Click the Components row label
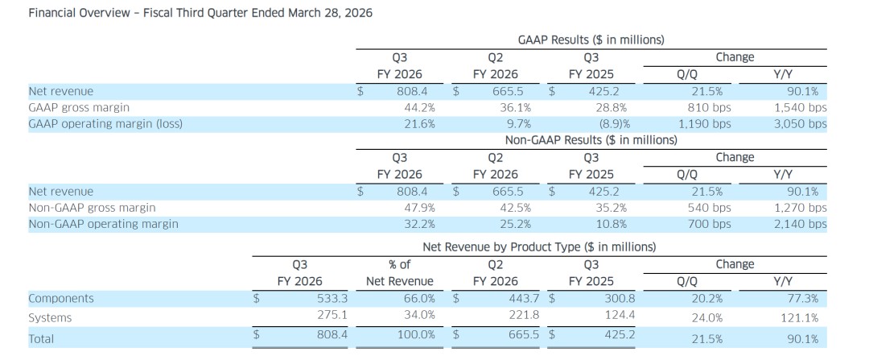 (x=61, y=298)
